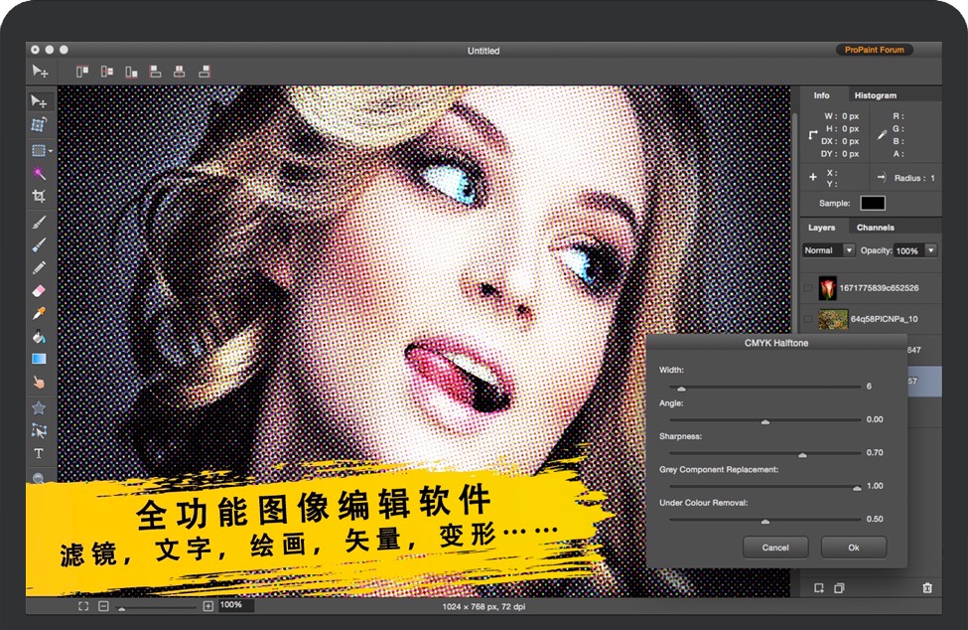
Task: Switch to the Histogram tab
Action: pyautogui.click(x=875, y=95)
